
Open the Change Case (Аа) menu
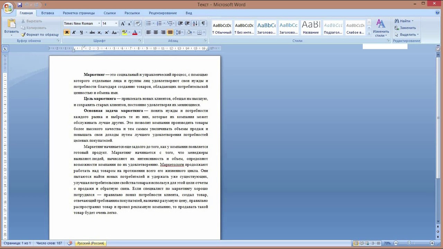[115, 33]
